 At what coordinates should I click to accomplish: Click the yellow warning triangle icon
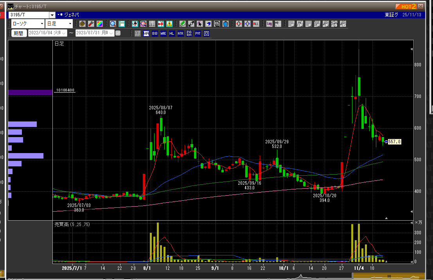[169, 24]
